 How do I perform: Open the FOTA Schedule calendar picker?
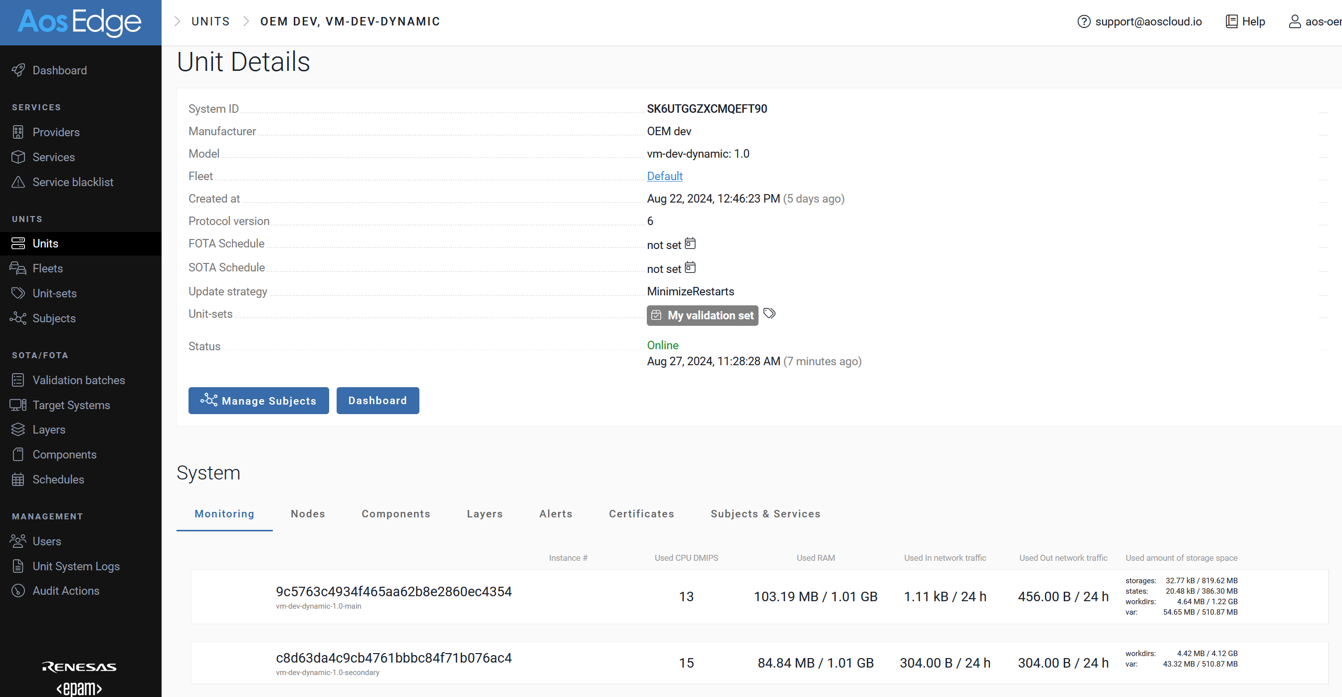click(x=690, y=243)
